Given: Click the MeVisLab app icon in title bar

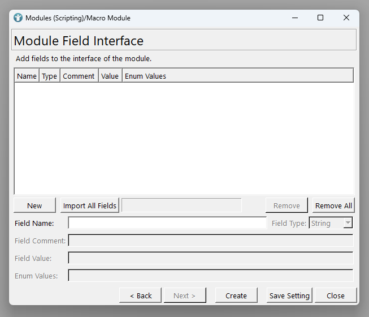Looking at the screenshot, I should click(x=18, y=18).
